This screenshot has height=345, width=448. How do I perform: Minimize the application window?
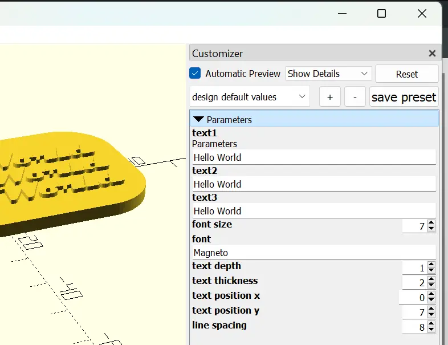(x=342, y=14)
